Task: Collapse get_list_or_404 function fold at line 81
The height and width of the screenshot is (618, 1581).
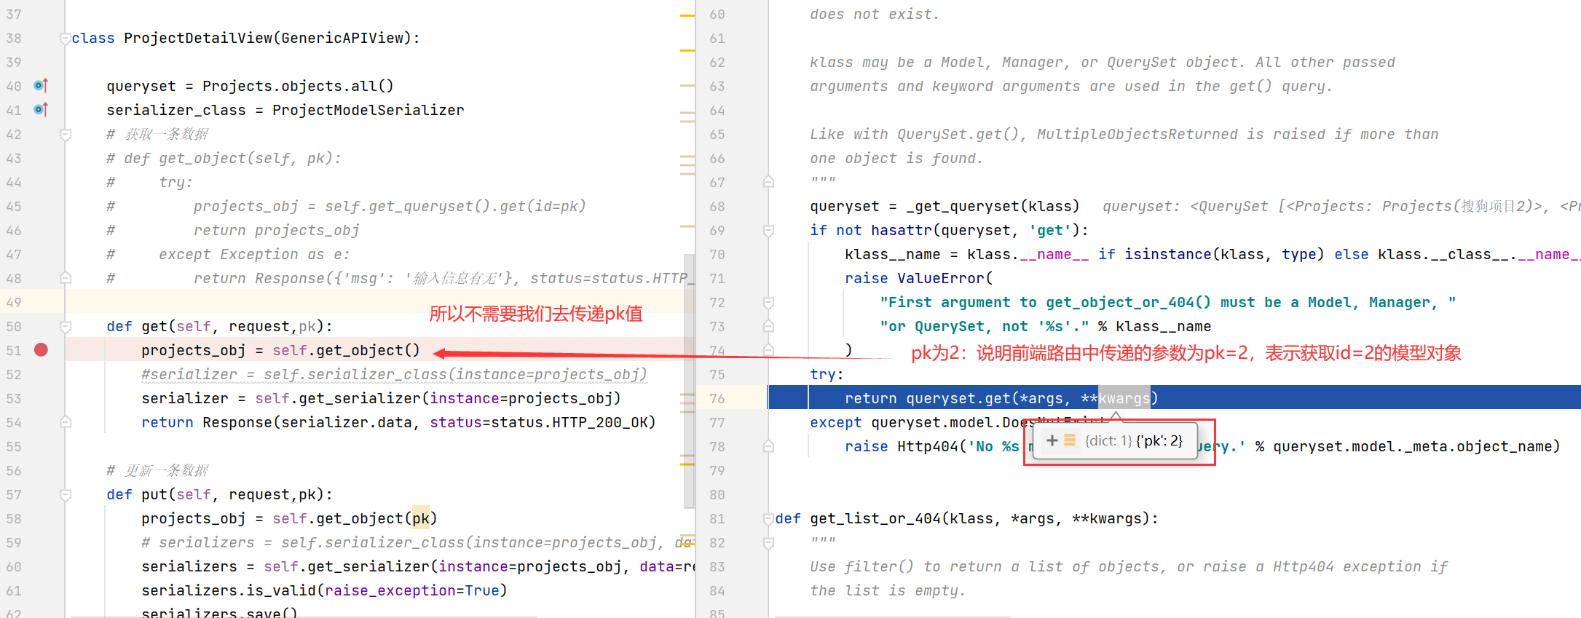Action: pos(768,519)
